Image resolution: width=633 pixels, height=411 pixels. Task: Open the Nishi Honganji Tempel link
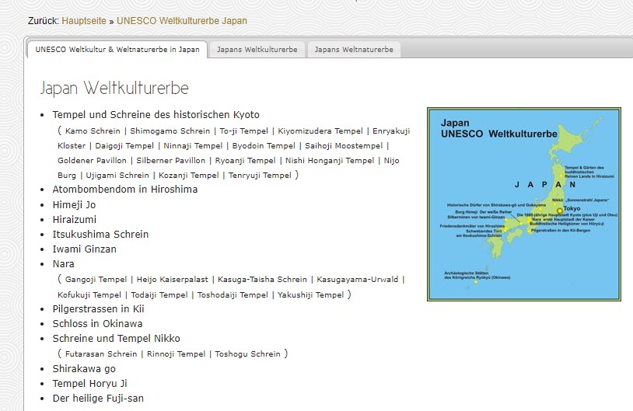click(330, 161)
